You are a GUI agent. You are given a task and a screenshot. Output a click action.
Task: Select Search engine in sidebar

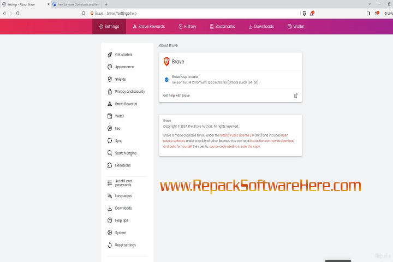[x=126, y=153]
